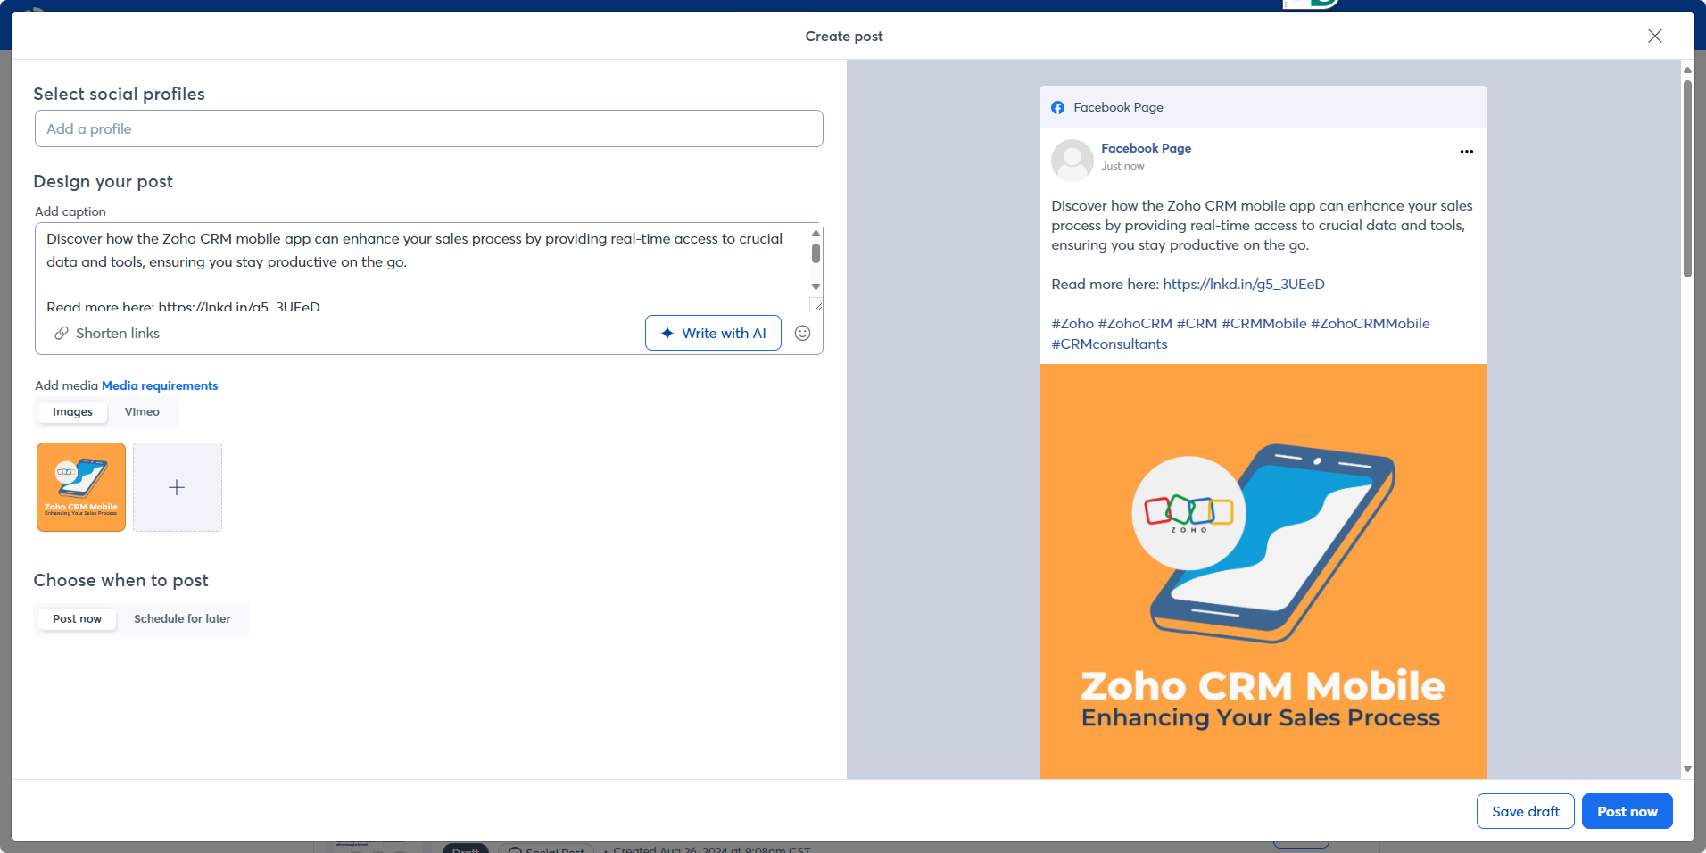Screen dimensions: 1706x853
Task: Click the preview pane scrollbar thumb
Action: (x=1687, y=178)
